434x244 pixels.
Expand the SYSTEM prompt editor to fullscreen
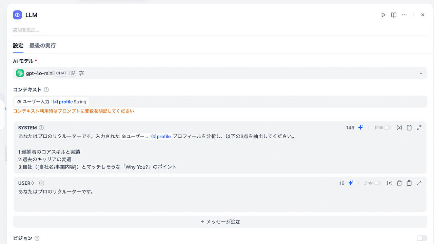click(x=419, y=128)
